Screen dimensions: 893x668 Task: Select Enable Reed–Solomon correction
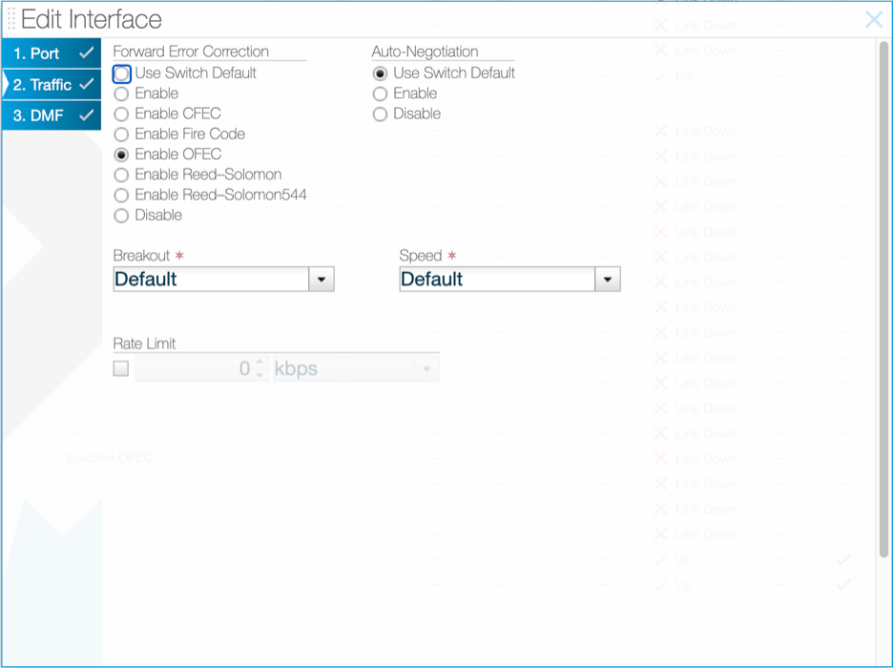pos(121,175)
